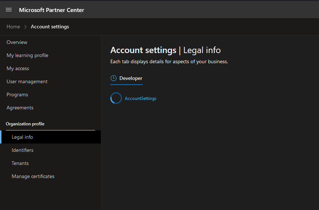Viewport: 319px width, 210px height.
Task: Open the Identifiers section
Action: click(x=23, y=150)
